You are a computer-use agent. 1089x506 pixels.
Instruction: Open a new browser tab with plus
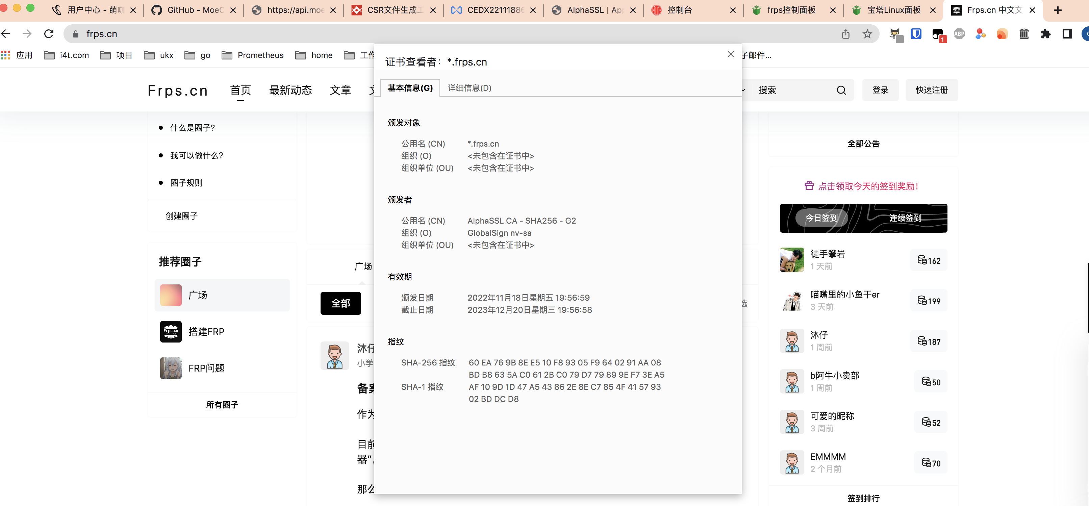[1058, 10]
